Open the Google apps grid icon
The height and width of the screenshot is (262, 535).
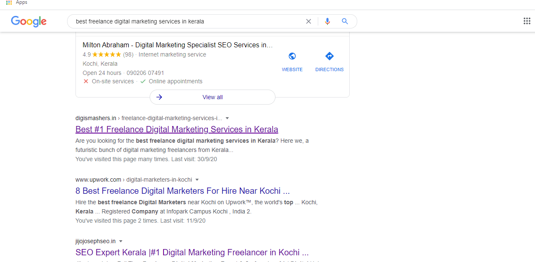click(x=527, y=21)
